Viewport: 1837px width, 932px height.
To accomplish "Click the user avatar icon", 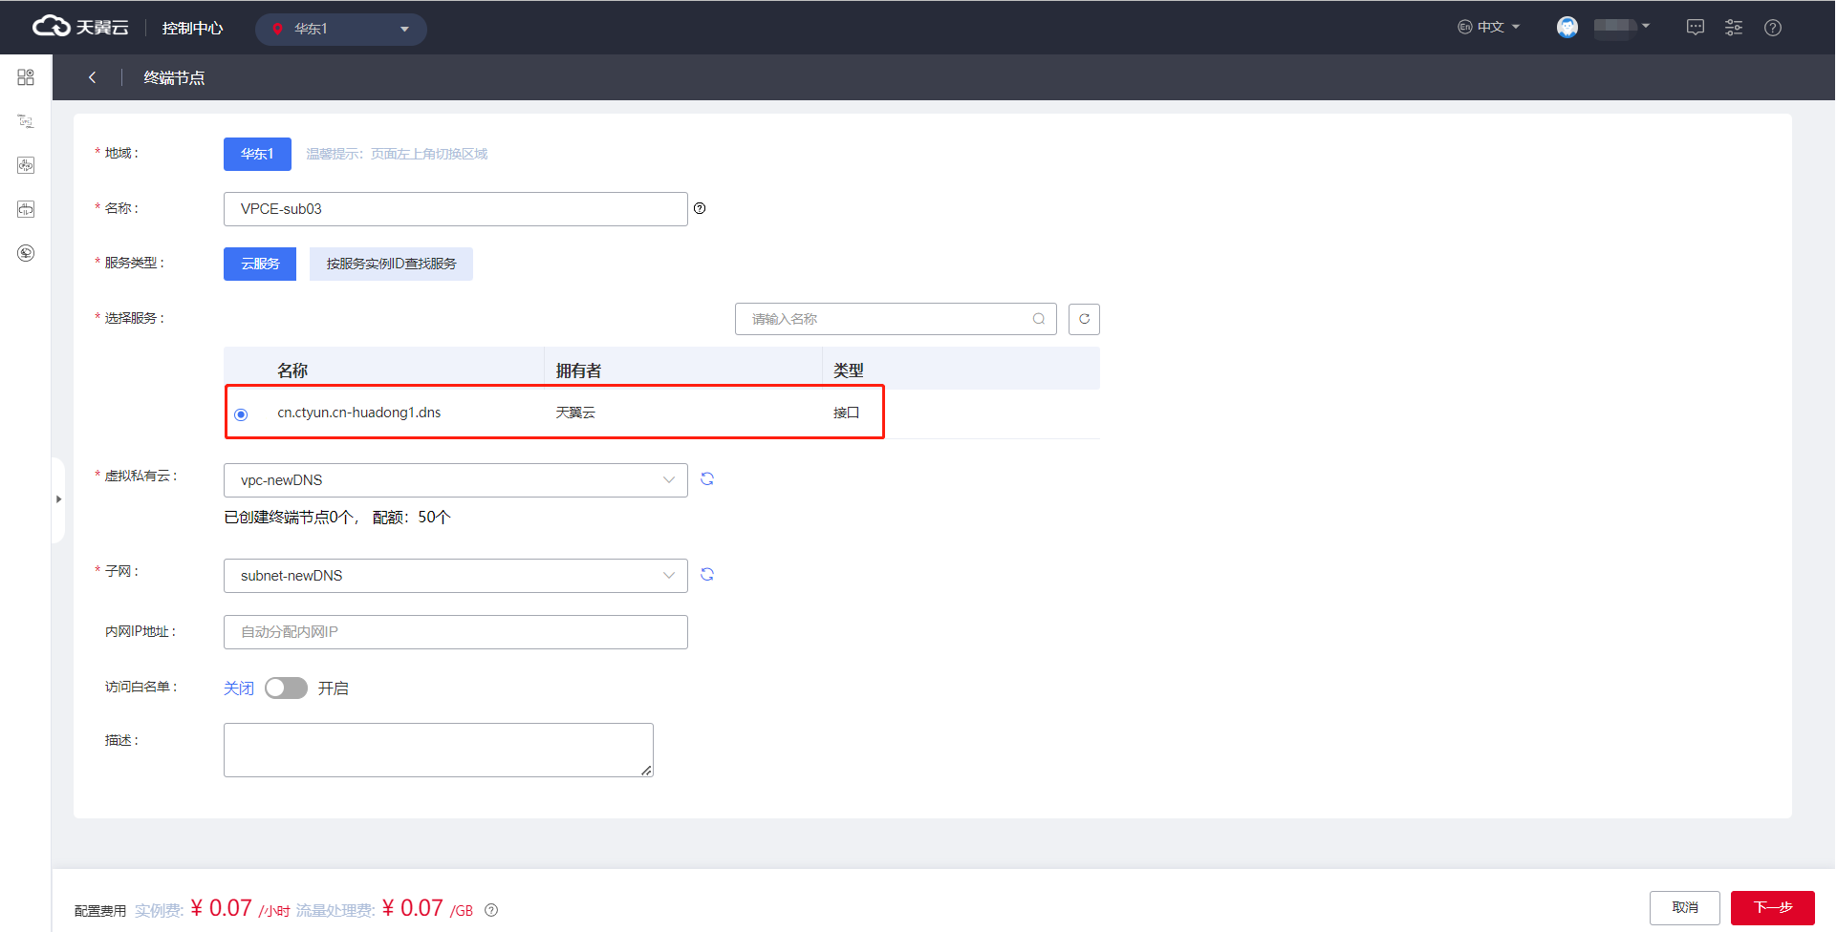I will 1567,28.
